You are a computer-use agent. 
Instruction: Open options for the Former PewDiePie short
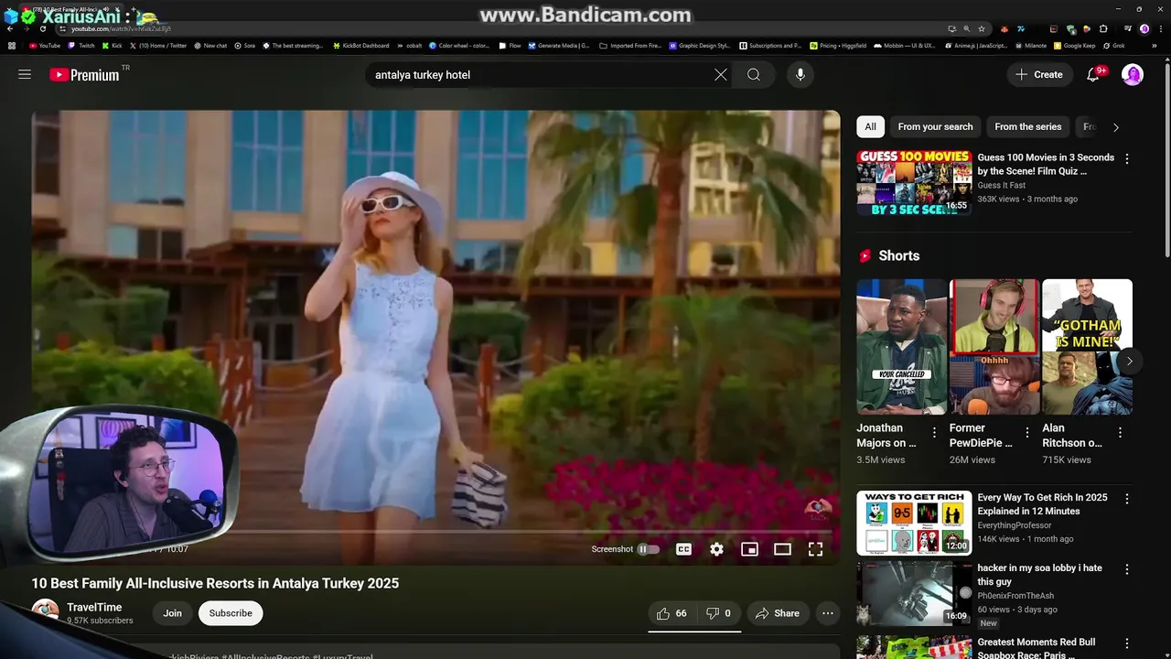coord(1026,432)
